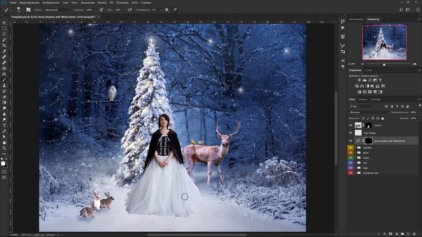Hide the Hares group
This screenshot has width=422, height=237.
coord(350,158)
